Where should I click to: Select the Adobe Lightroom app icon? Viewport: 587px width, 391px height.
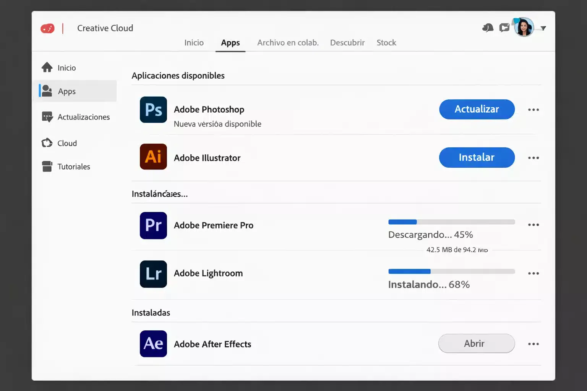[153, 274]
